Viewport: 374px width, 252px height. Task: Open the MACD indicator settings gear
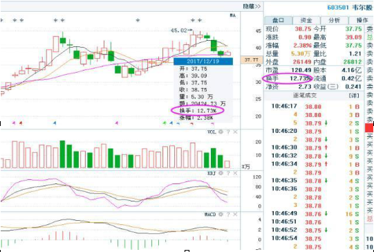pyautogui.click(x=221, y=214)
